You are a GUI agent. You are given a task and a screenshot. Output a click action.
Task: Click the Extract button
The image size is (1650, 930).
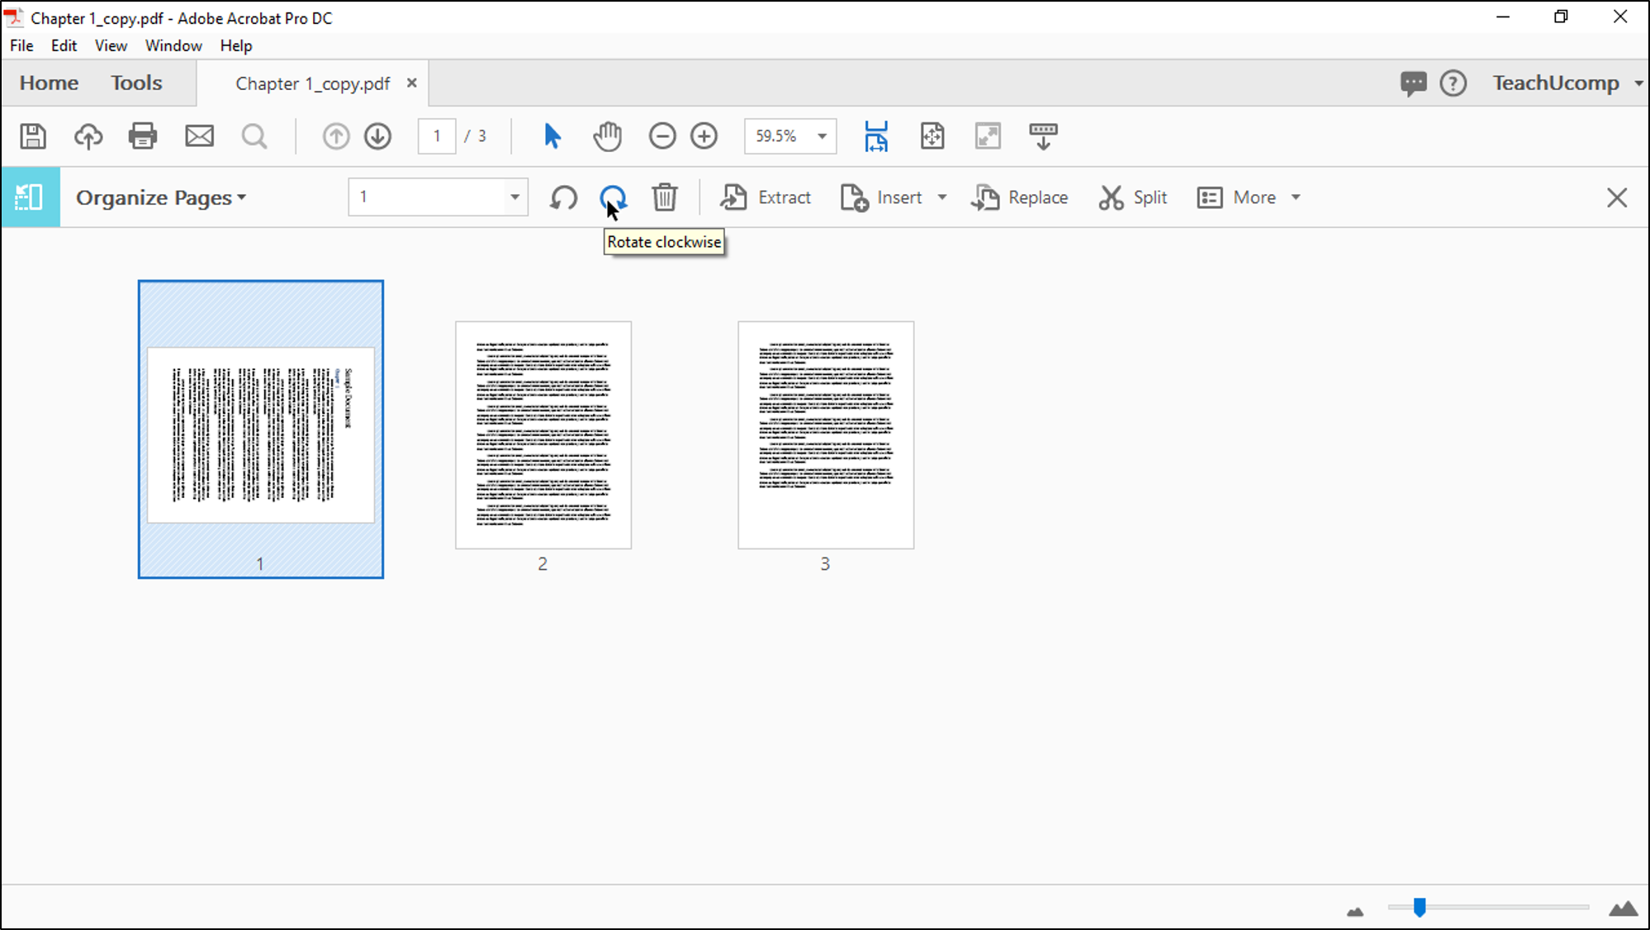[766, 197]
